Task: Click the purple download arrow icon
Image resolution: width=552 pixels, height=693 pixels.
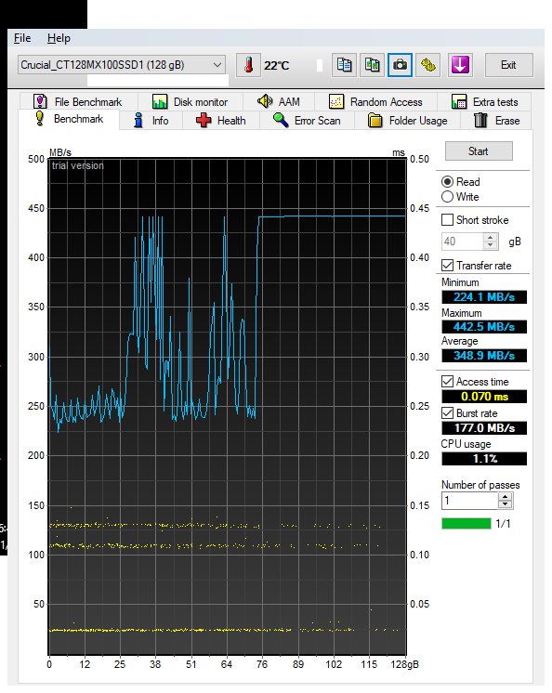Action: (460, 65)
